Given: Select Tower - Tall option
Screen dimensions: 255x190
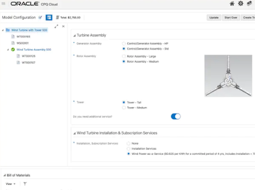Looking at the screenshot, I should click(124, 102).
